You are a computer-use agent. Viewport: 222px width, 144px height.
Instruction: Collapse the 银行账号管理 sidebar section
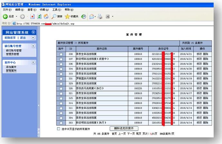(x=33, y=46)
